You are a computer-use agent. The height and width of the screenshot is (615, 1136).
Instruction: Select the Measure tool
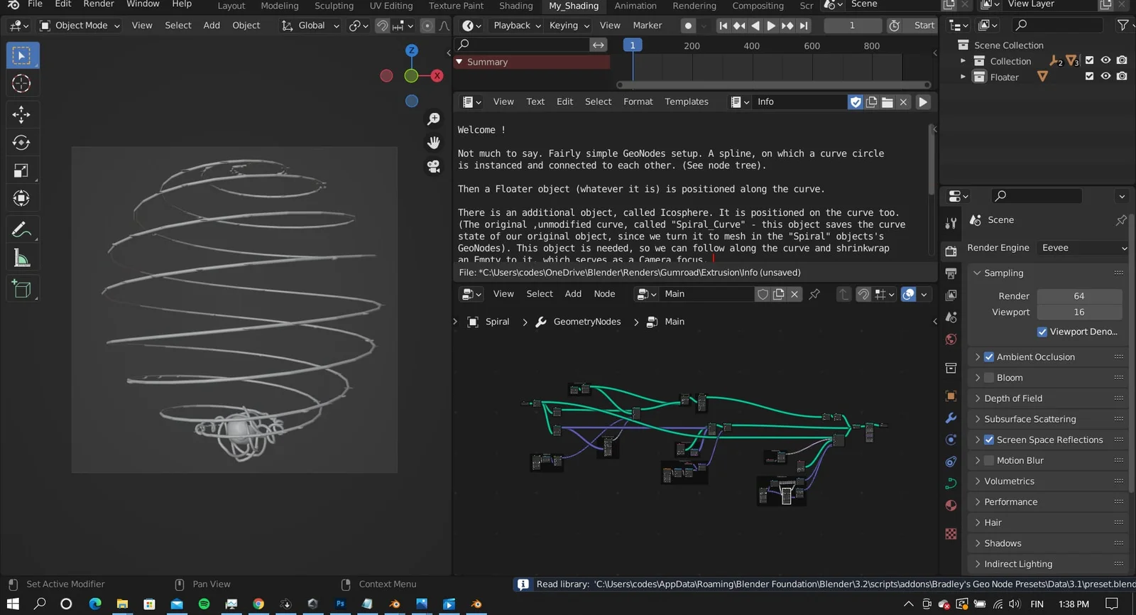point(22,258)
